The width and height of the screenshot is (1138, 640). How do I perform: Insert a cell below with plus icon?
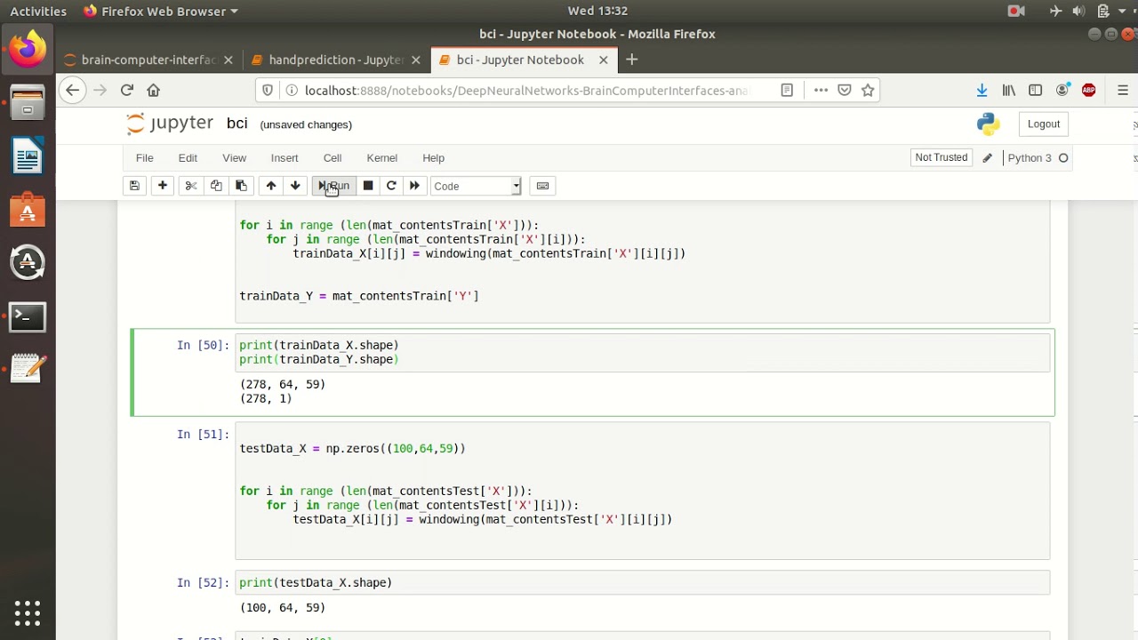click(163, 186)
